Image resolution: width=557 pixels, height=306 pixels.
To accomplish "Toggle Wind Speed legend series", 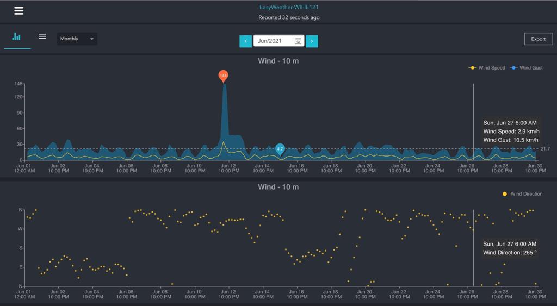I will click(x=487, y=68).
